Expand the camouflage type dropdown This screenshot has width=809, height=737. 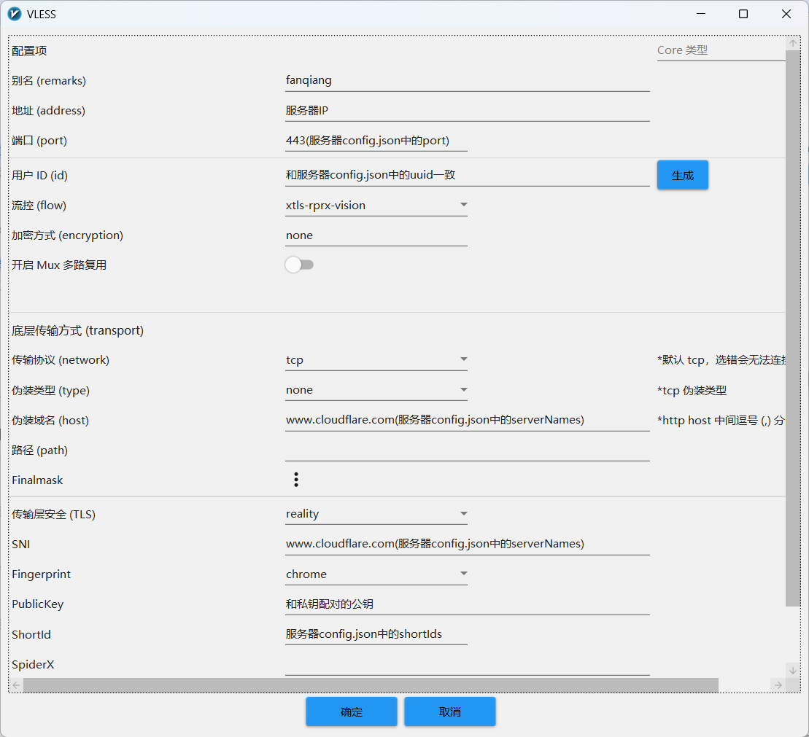click(x=376, y=390)
